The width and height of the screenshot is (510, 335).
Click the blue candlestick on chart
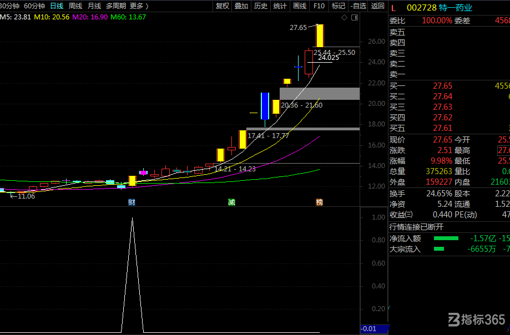tap(265, 106)
